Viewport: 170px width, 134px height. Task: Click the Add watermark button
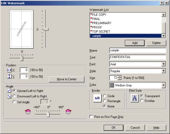pyautogui.click(x=135, y=43)
